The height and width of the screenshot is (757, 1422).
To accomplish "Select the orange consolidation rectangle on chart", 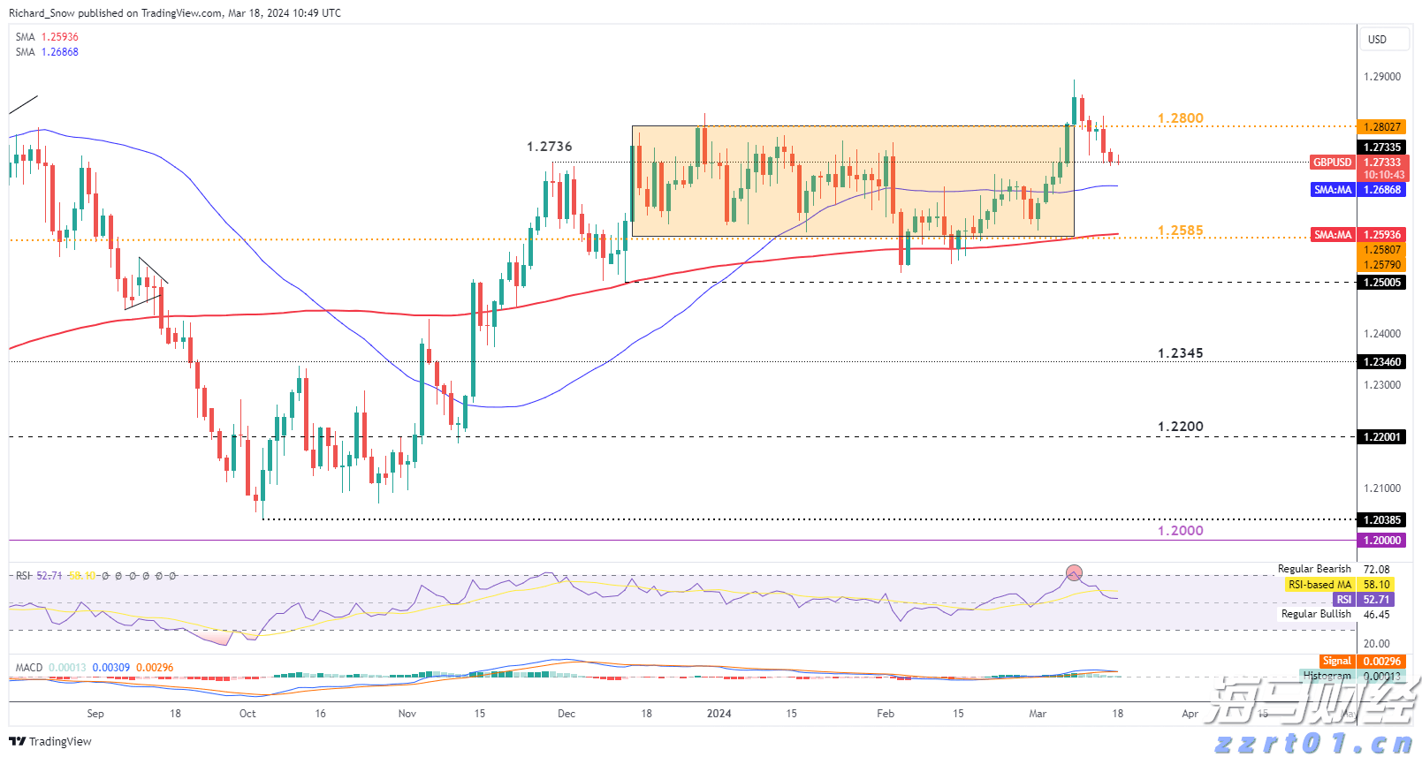I will [x=852, y=181].
